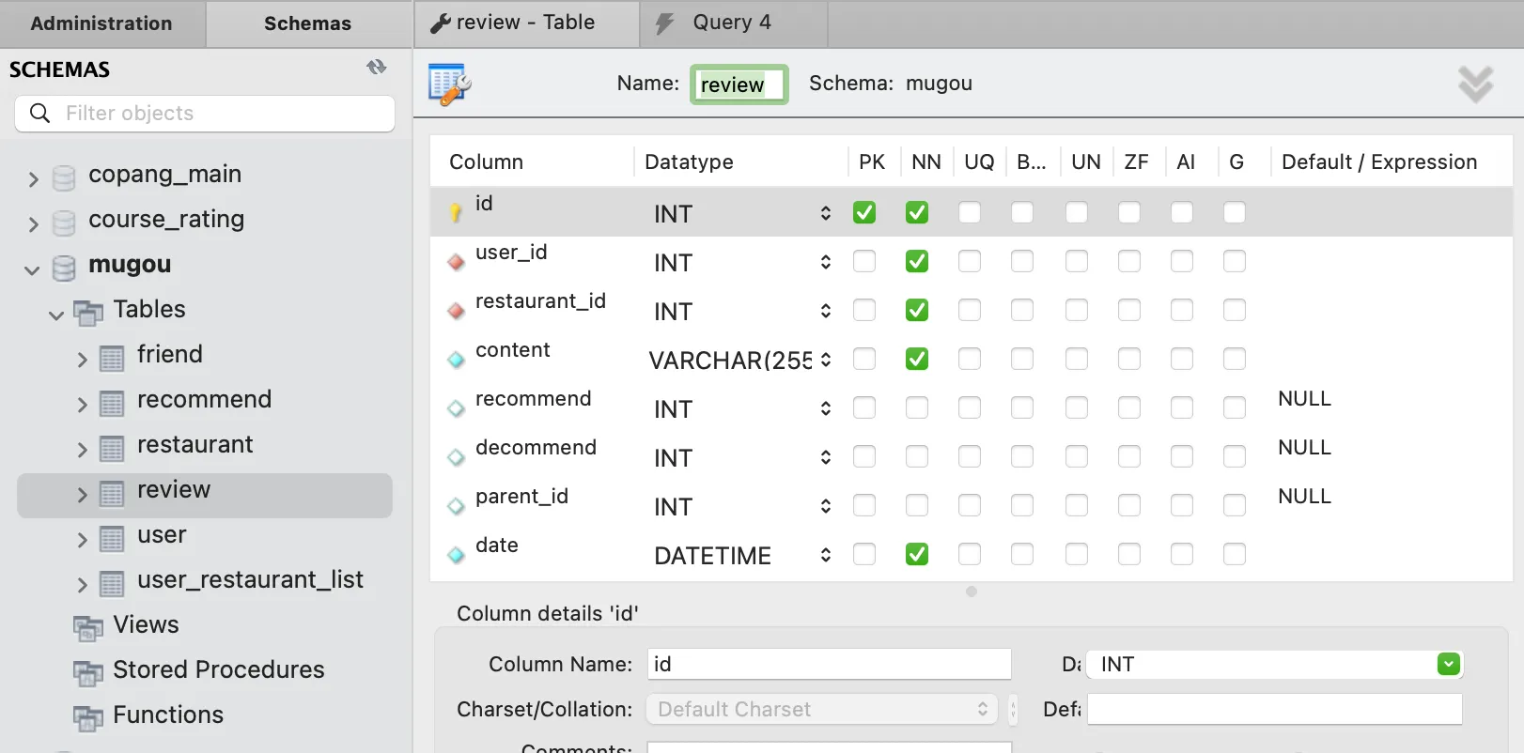Screen dimensions: 1524x753
Task: Click the restaurant table icon
Action: click(112, 448)
